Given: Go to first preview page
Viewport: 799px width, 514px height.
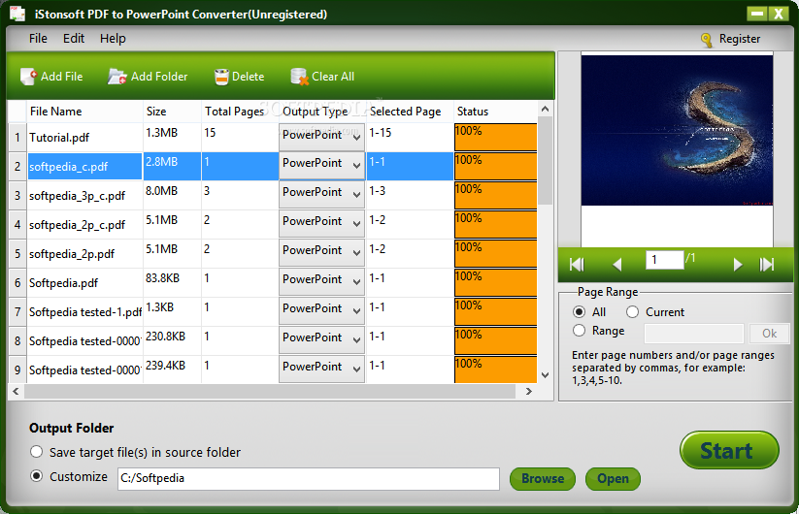Looking at the screenshot, I should coord(577,264).
